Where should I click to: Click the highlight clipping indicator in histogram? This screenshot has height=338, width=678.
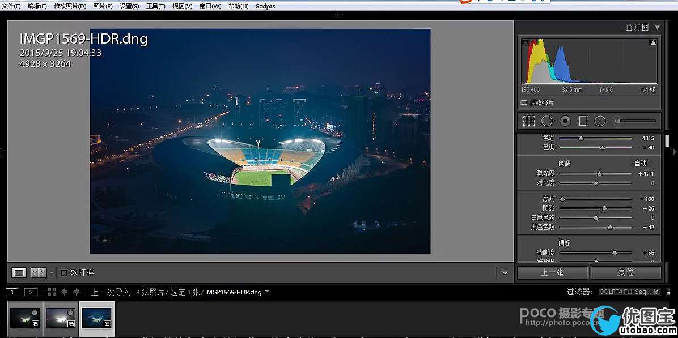[x=653, y=42]
